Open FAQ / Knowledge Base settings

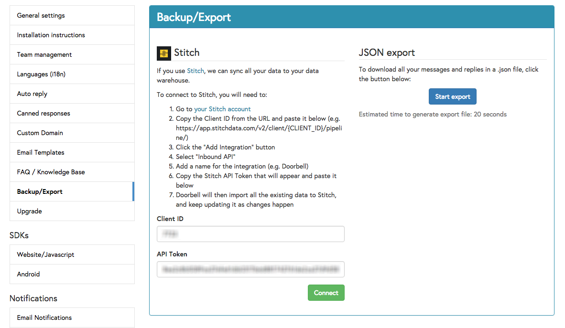tap(50, 172)
